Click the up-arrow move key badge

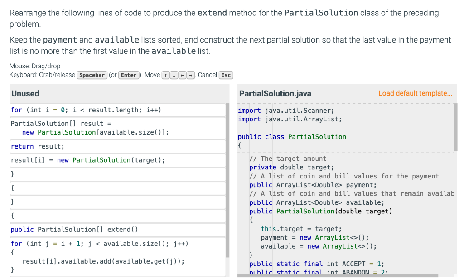coord(166,75)
